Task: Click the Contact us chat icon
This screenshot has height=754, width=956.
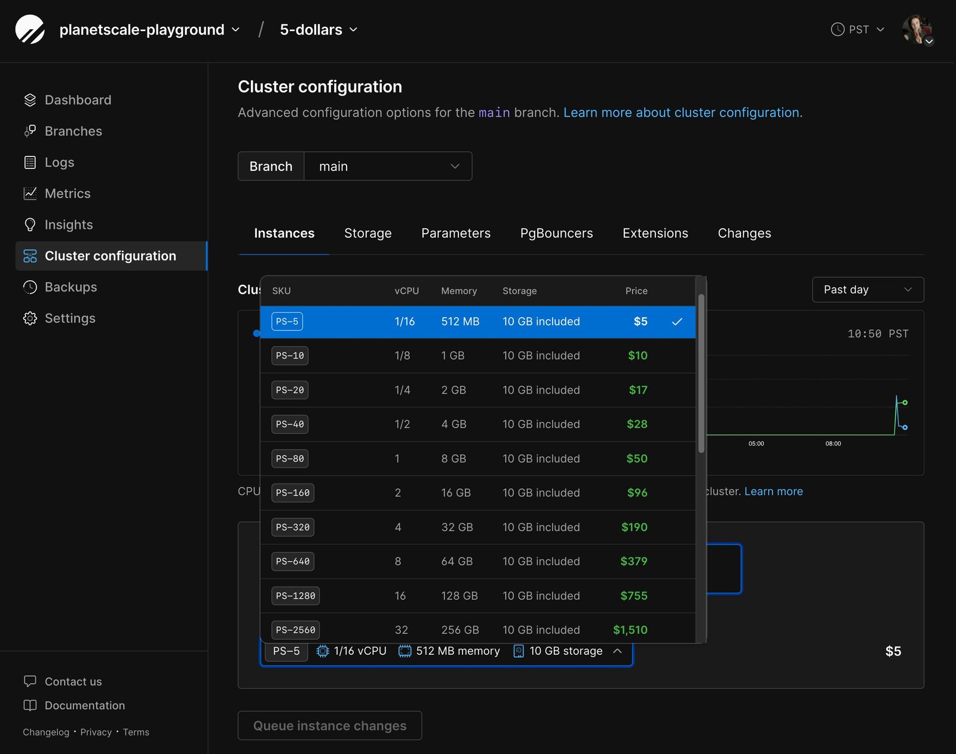Action: pyautogui.click(x=30, y=681)
